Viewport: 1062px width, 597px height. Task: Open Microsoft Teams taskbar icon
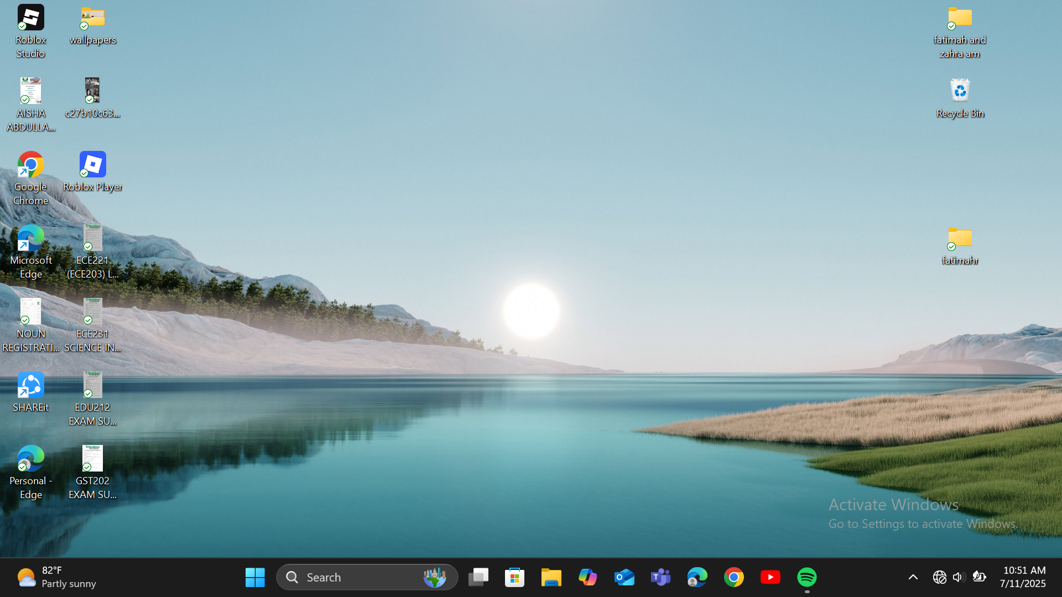pyautogui.click(x=661, y=577)
